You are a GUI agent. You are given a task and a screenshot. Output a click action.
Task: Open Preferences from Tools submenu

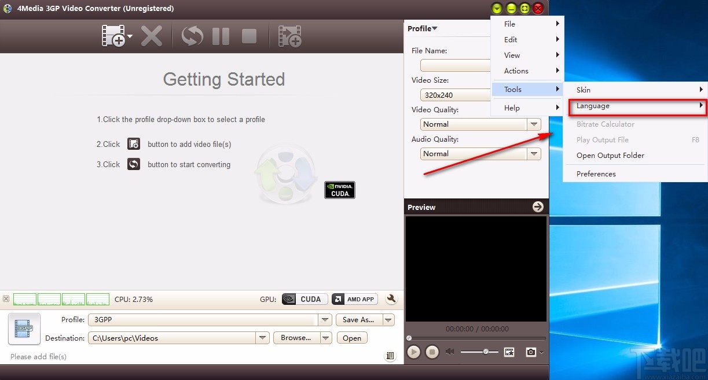pos(635,174)
